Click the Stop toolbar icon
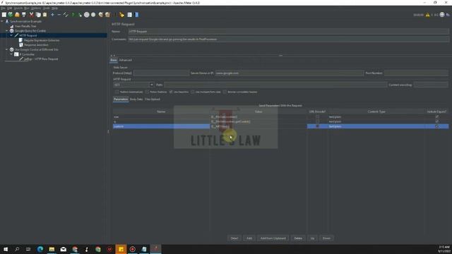The image size is (452, 254). click(86, 15)
